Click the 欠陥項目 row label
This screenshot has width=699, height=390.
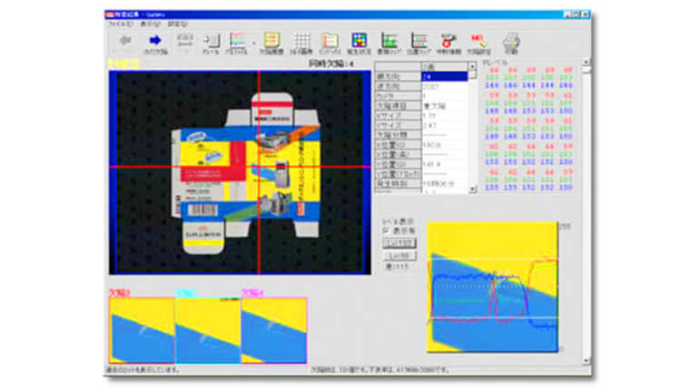(398, 106)
